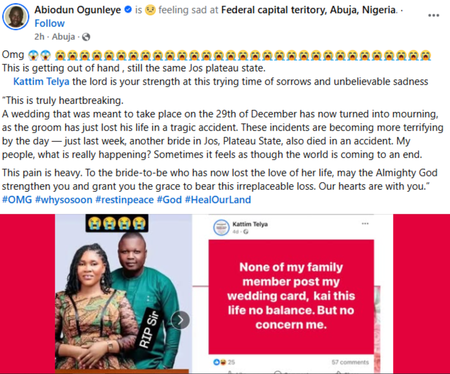Click the Kattim Telya mention in the post text

coord(41,82)
